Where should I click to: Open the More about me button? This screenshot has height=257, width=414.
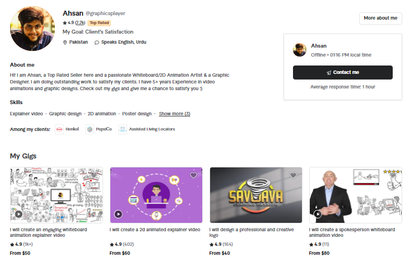380,18
